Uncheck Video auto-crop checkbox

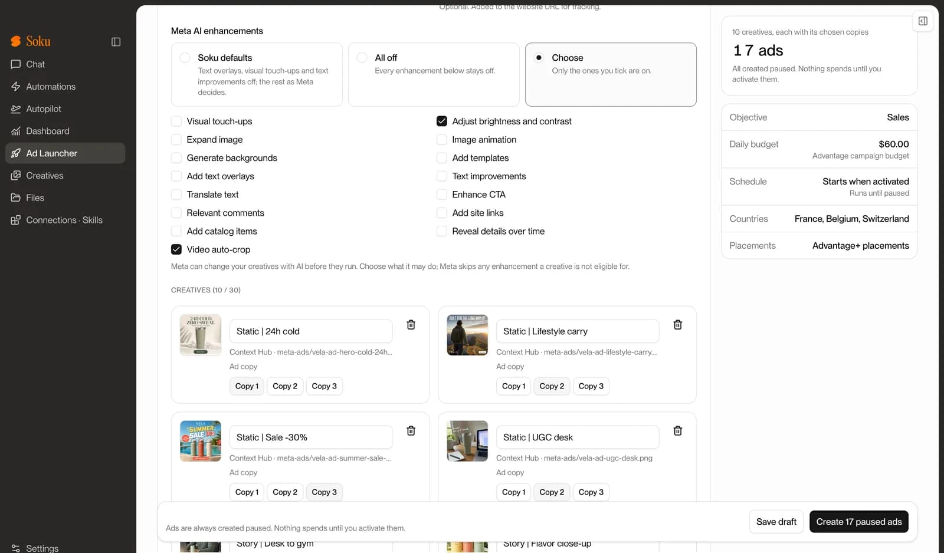[176, 249]
